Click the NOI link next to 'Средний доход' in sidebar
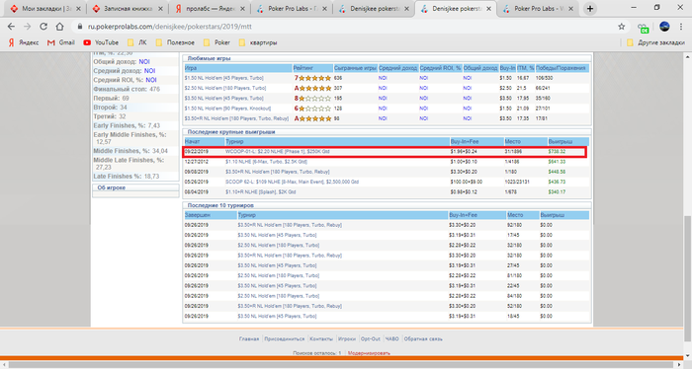The image size is (692, 369). click(x=149, y=70)
